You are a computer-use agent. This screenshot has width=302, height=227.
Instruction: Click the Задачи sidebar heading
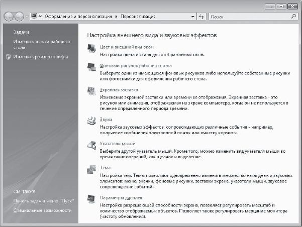click(21, 32)
